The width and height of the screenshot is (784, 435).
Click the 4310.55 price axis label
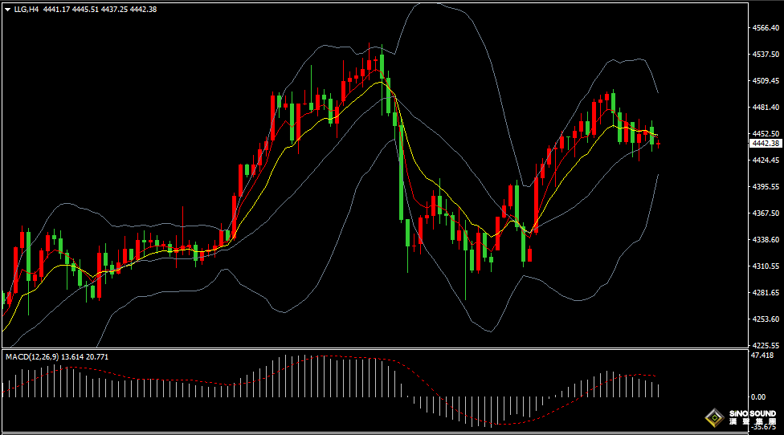(764, 266)
